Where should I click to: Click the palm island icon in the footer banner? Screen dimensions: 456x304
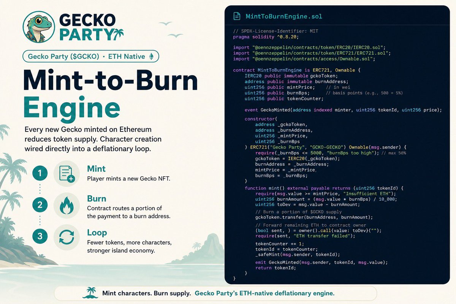point(90,293)
